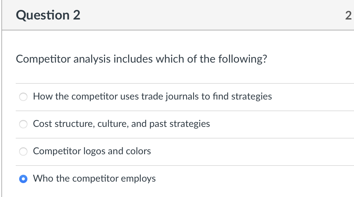The height and width of the screenshot is (197, 354).
Task: Click blank row area after 'find strategies' option
Action: click(312, 96)
